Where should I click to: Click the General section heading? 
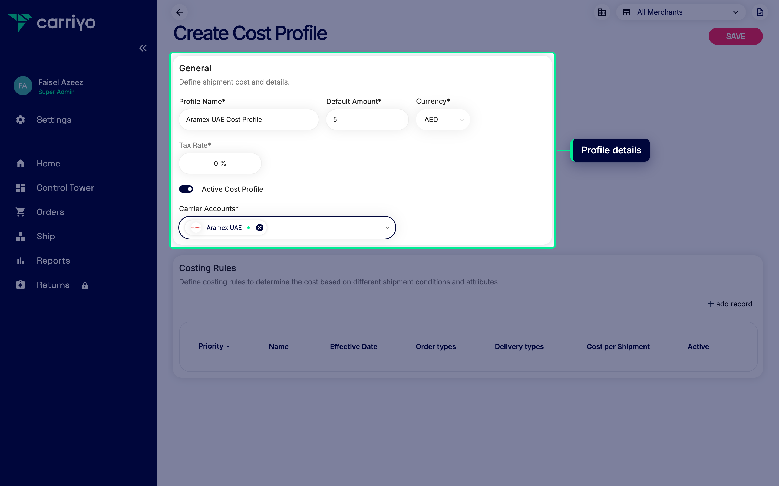pos(195,68)
